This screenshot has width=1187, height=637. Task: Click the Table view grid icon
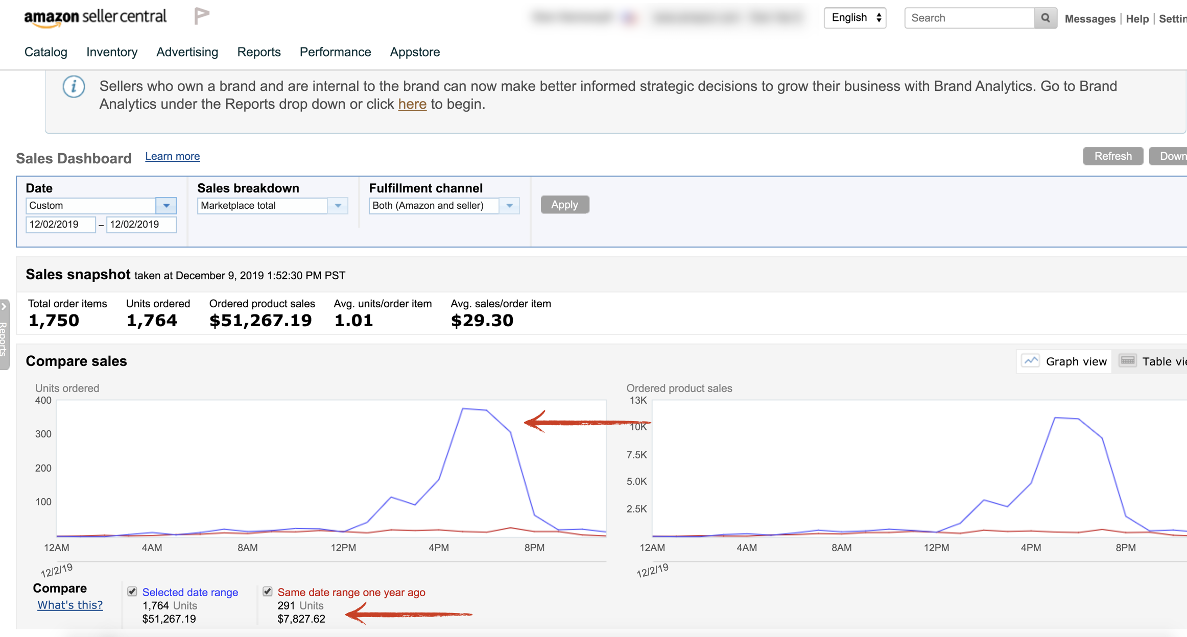1127,361
